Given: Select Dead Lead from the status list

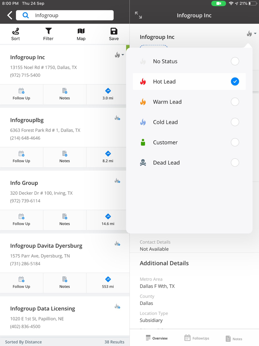Looking at the screenshot, I should (235, 163).
